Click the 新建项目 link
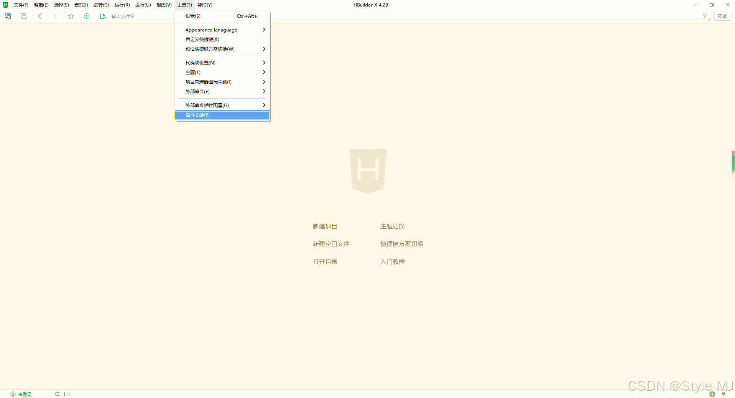The height and width of the screenshot is (398, 735). click(x=325, y=226)
